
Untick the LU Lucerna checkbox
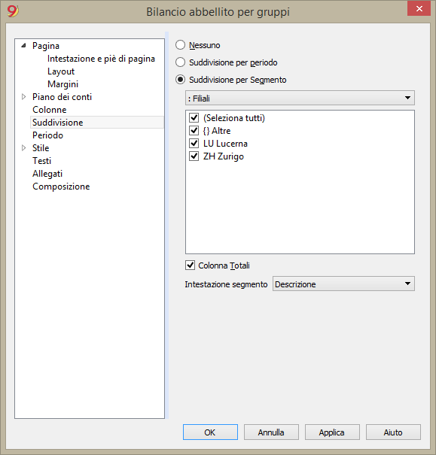point(194,144)
